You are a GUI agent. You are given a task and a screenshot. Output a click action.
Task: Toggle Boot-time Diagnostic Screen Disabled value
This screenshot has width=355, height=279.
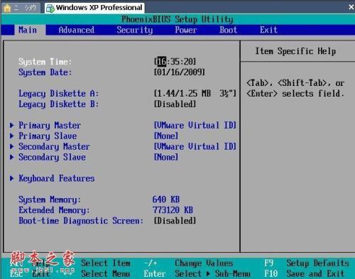point(175,221)
